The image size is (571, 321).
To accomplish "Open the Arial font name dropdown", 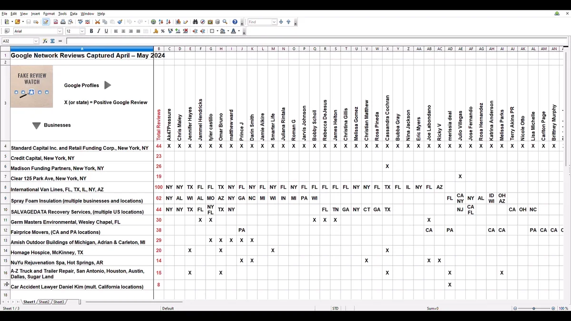I will point(60,30).
